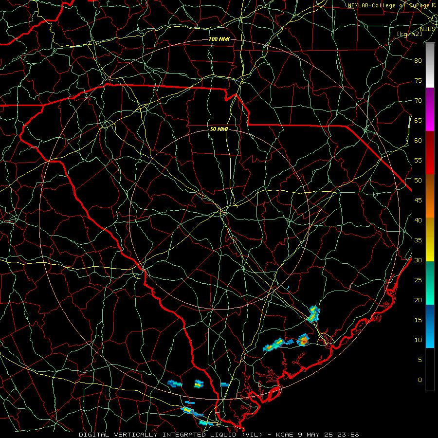
Task: Click the legend value 70
Action: click(x=418, y=101)
